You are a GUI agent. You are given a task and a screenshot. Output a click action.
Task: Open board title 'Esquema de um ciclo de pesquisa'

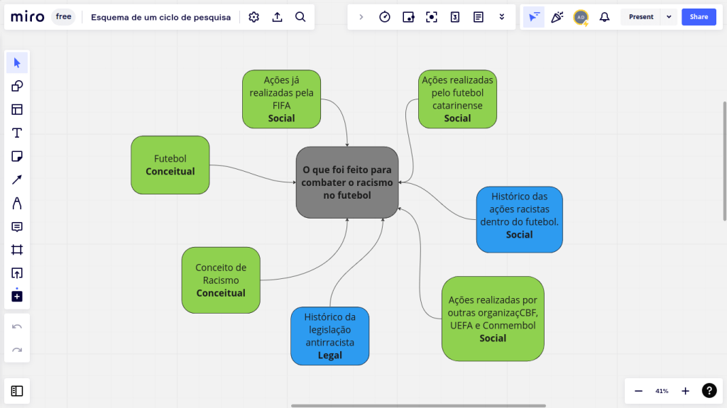pyautogui.click(x=160, y=17)
